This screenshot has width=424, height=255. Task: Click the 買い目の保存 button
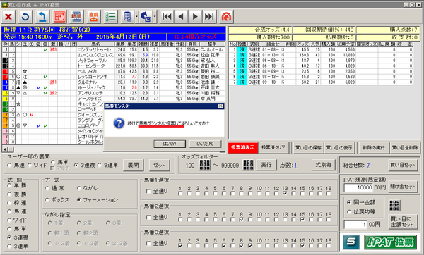308,147
